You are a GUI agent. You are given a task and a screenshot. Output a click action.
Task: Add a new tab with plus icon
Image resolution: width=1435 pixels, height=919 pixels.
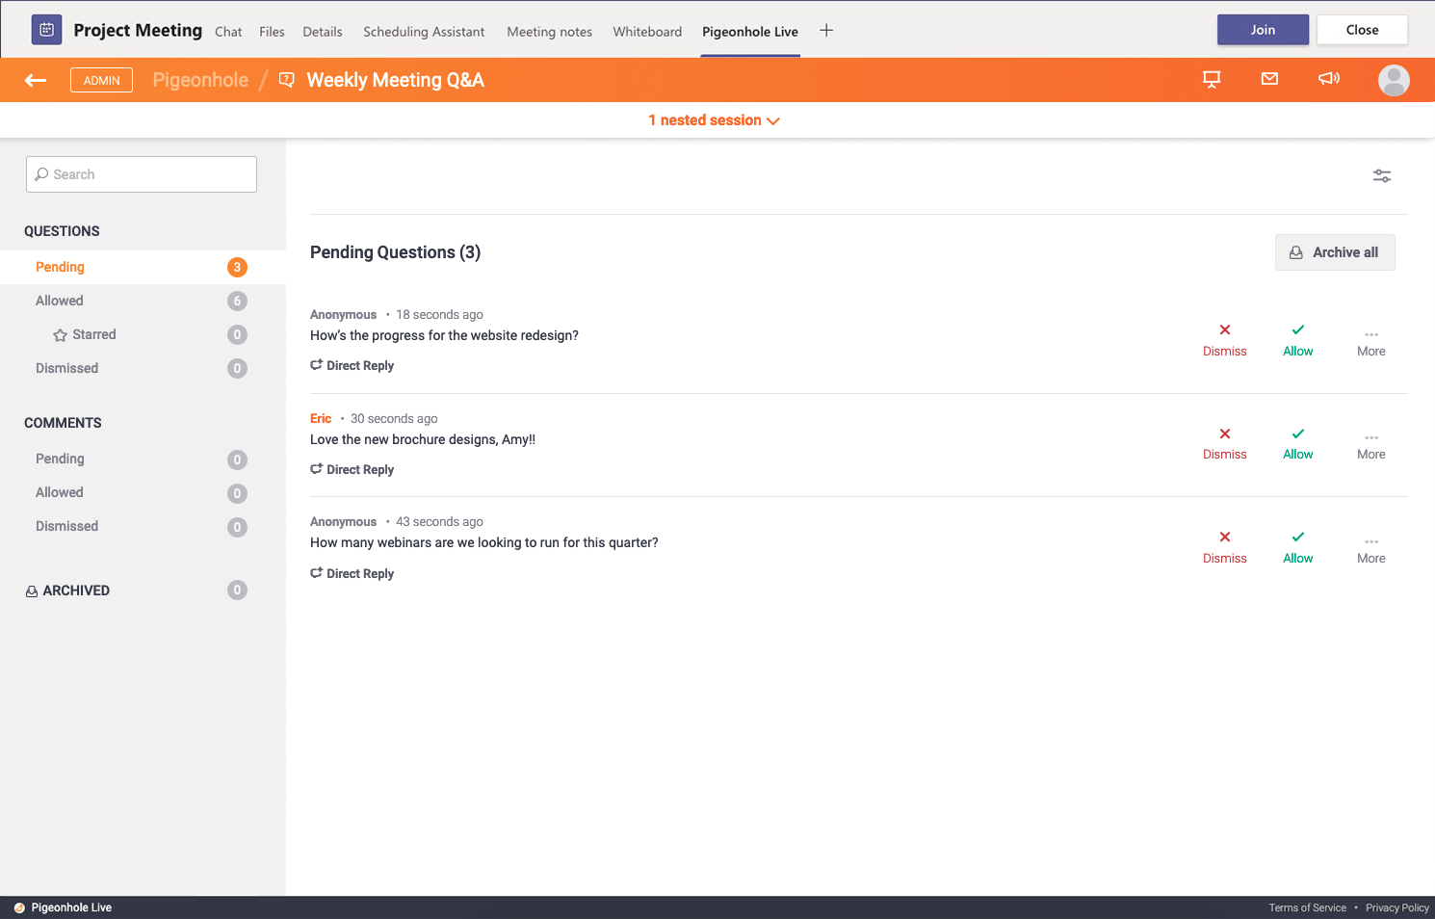click(826, 30)
